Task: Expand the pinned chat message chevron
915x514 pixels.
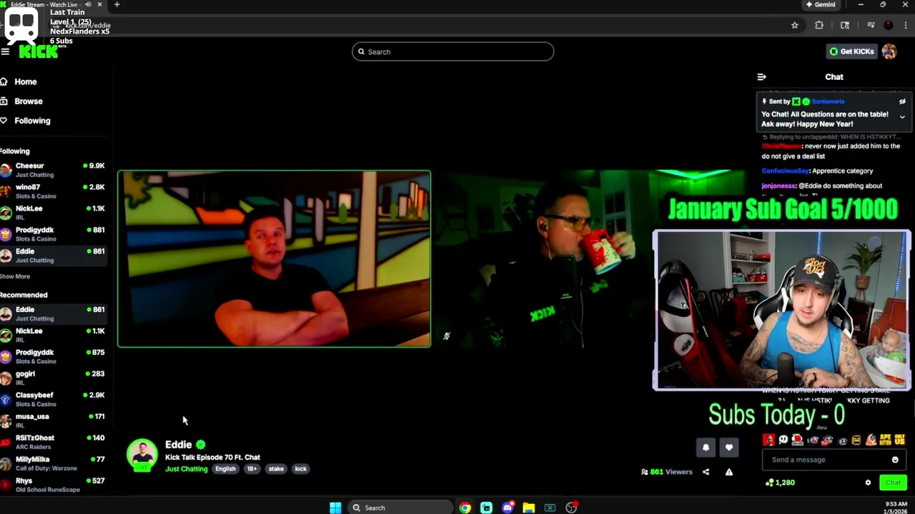Action: point(902,116)
